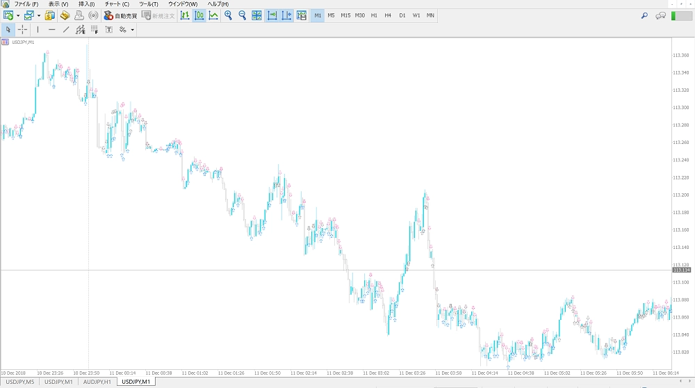
Task: Toggle the 自動売買 auto trading button
Action: pyautogui.click(x=120, y=15)
